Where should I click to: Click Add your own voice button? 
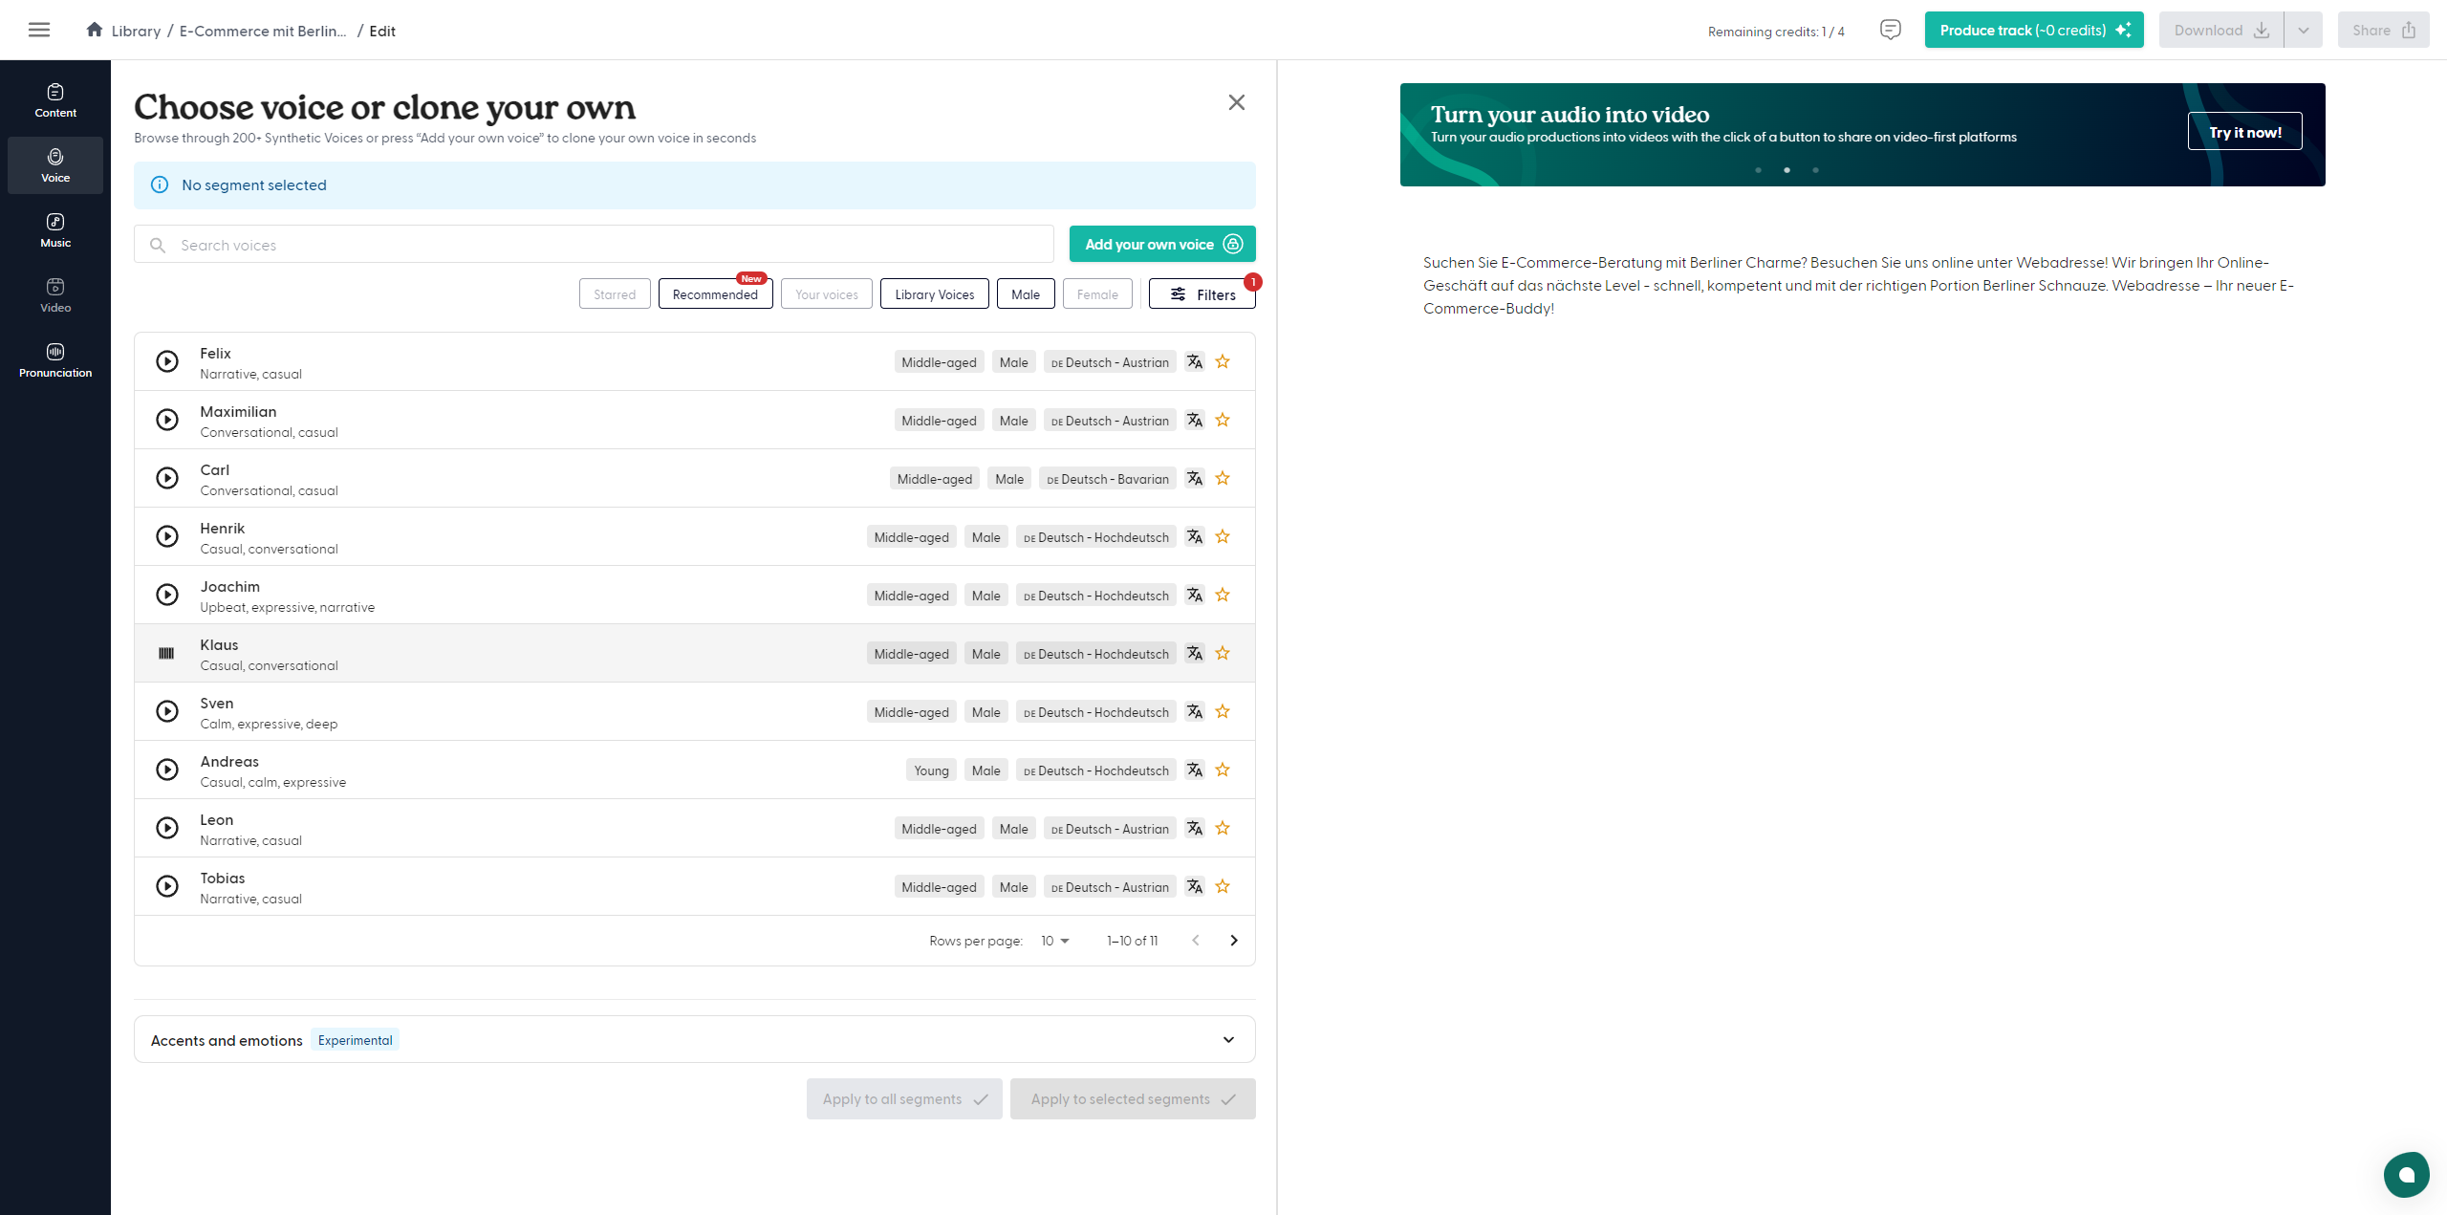(1162, 244)
